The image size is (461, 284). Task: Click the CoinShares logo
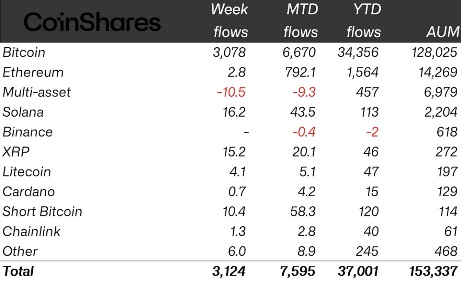[92, 22]
